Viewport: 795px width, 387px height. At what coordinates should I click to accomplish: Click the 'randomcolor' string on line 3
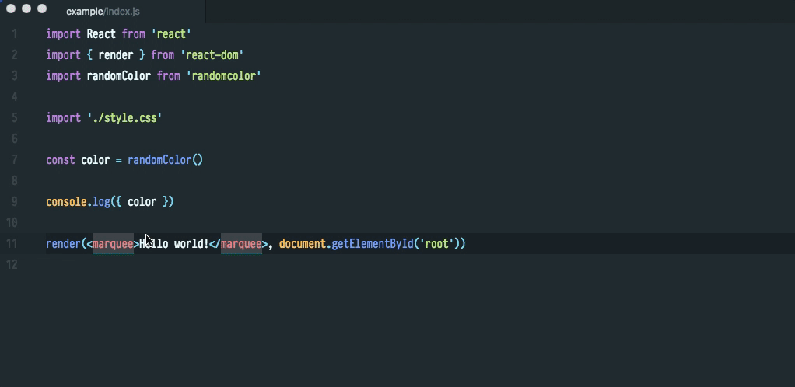click(223, 76)
